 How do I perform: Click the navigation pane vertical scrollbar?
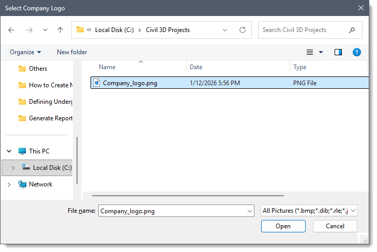(x=77, y=161)
